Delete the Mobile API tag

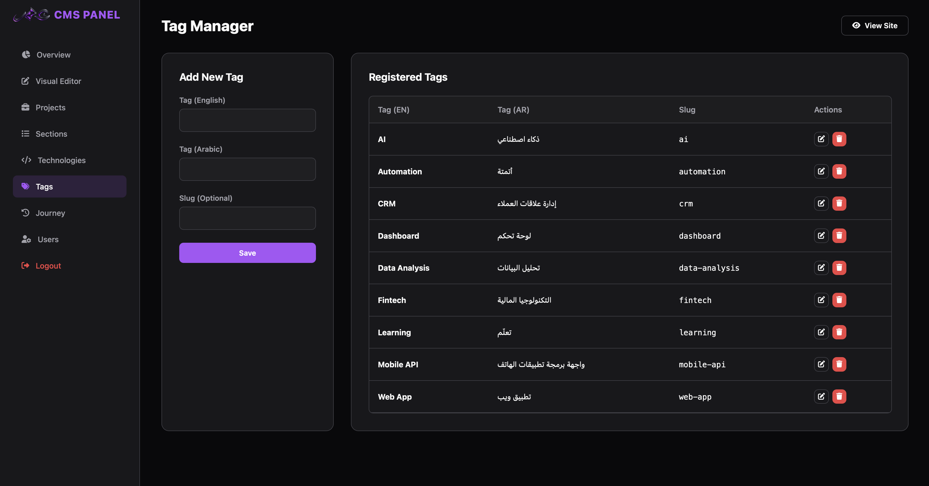click(x=839, y=364)
